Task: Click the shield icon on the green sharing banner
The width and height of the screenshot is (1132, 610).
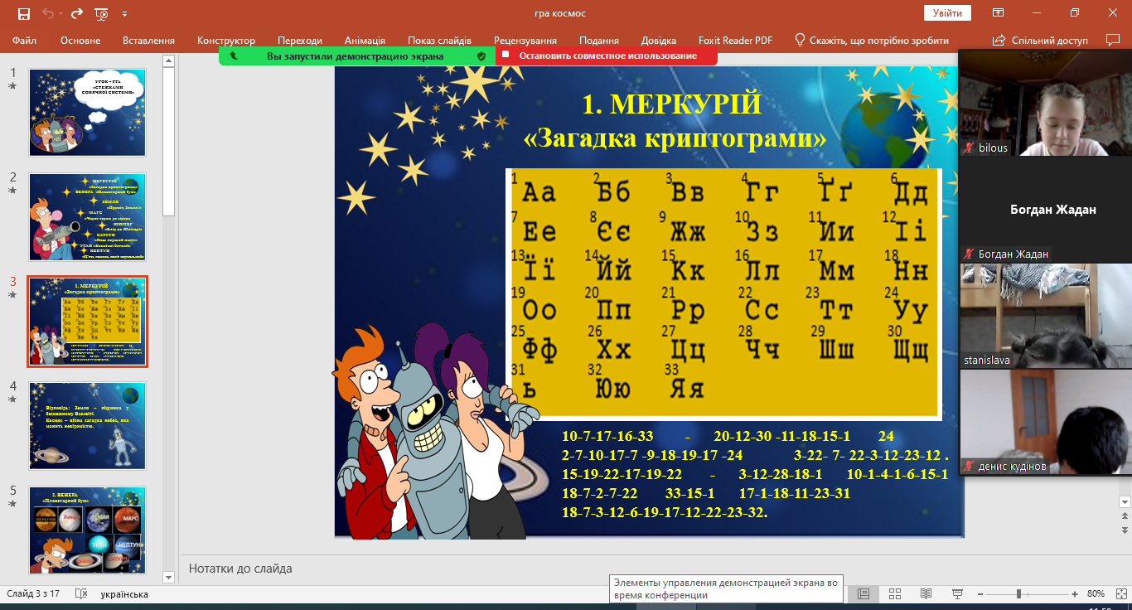Action: coord(481,56)
